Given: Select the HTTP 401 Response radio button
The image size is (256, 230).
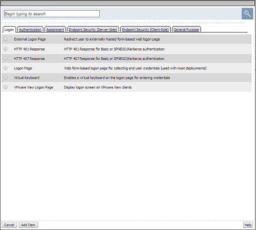Looking at the screenshot, I should pyautogui.click(x=6, y=49).
